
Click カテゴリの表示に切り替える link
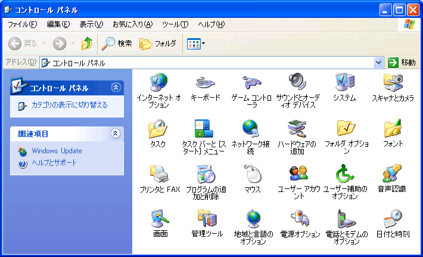(69, 105)
